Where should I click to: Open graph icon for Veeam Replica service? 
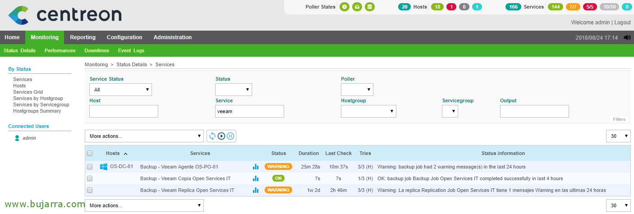click(256, 190)
